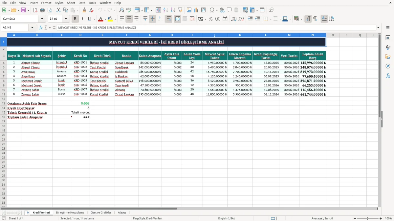Open sidebar Styles panel icon
Viewport: 394px width, 221px height.
point(388,47)
